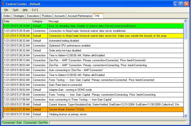This screenshot has height=126, width=191.
Task: Select 'Zen-Fire -- AMP Connection: Primary connection=Connecting' row
Action: tap(93, 65)
